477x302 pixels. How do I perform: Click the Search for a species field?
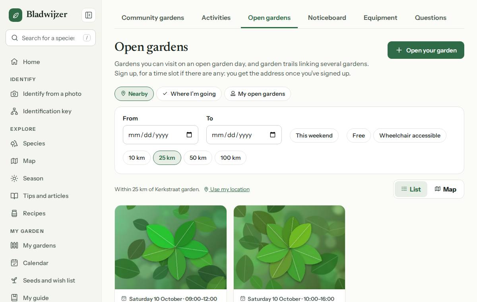(50, 38)
